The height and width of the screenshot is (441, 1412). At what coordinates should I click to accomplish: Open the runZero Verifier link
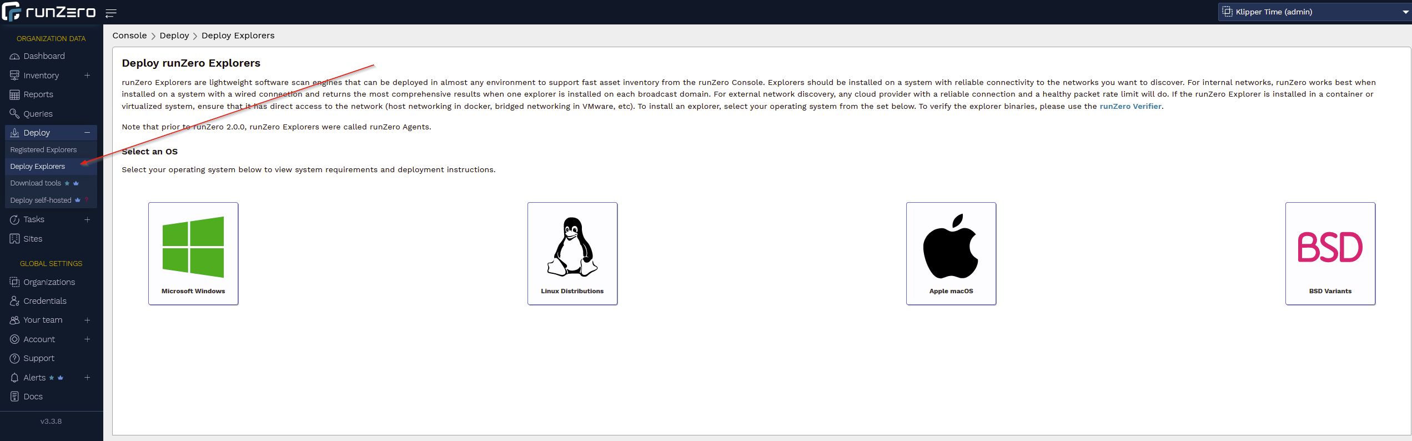(1130, 106)
